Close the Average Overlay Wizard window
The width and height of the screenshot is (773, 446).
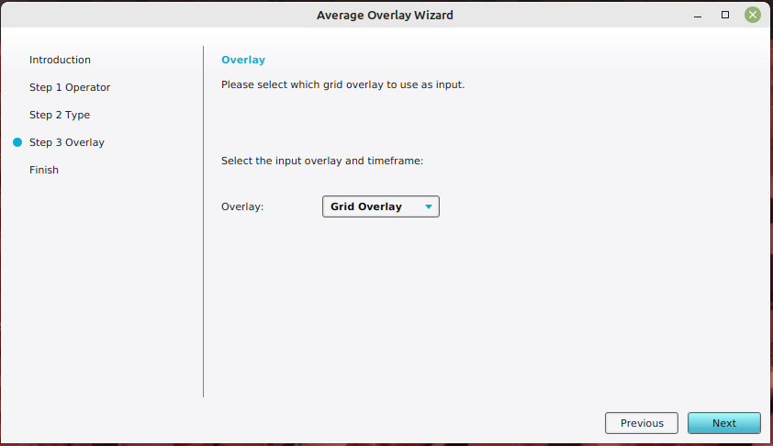point(752,15)
